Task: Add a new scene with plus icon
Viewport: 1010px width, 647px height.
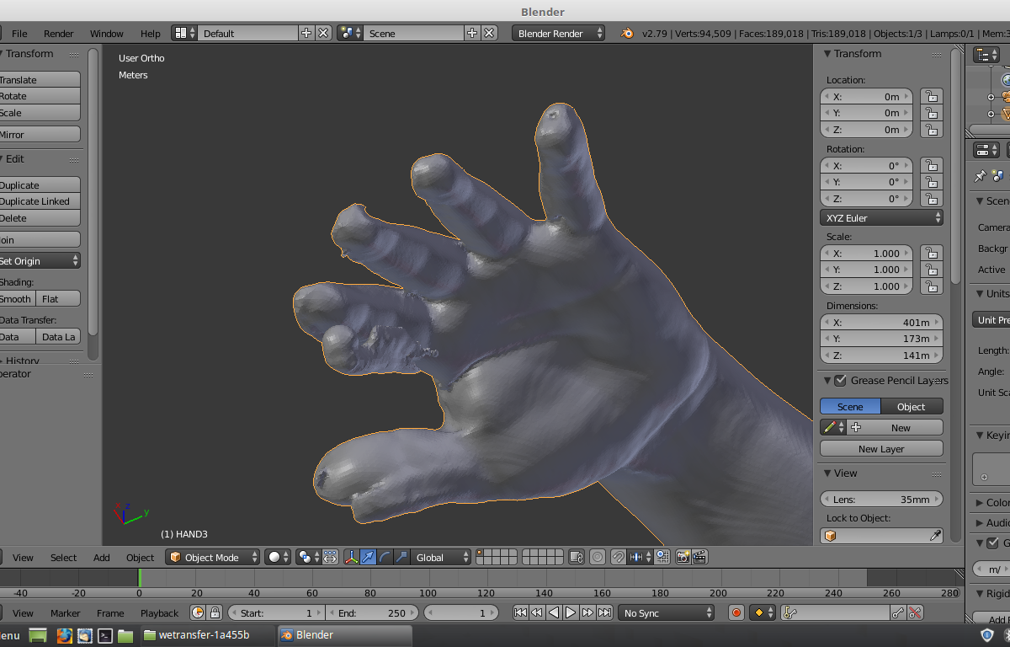Action: (472, 33)
